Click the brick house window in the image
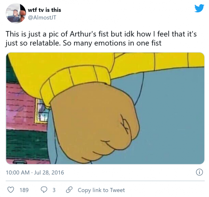The height and width of the screenshot is (197, 209). click(x=40, y=110)
